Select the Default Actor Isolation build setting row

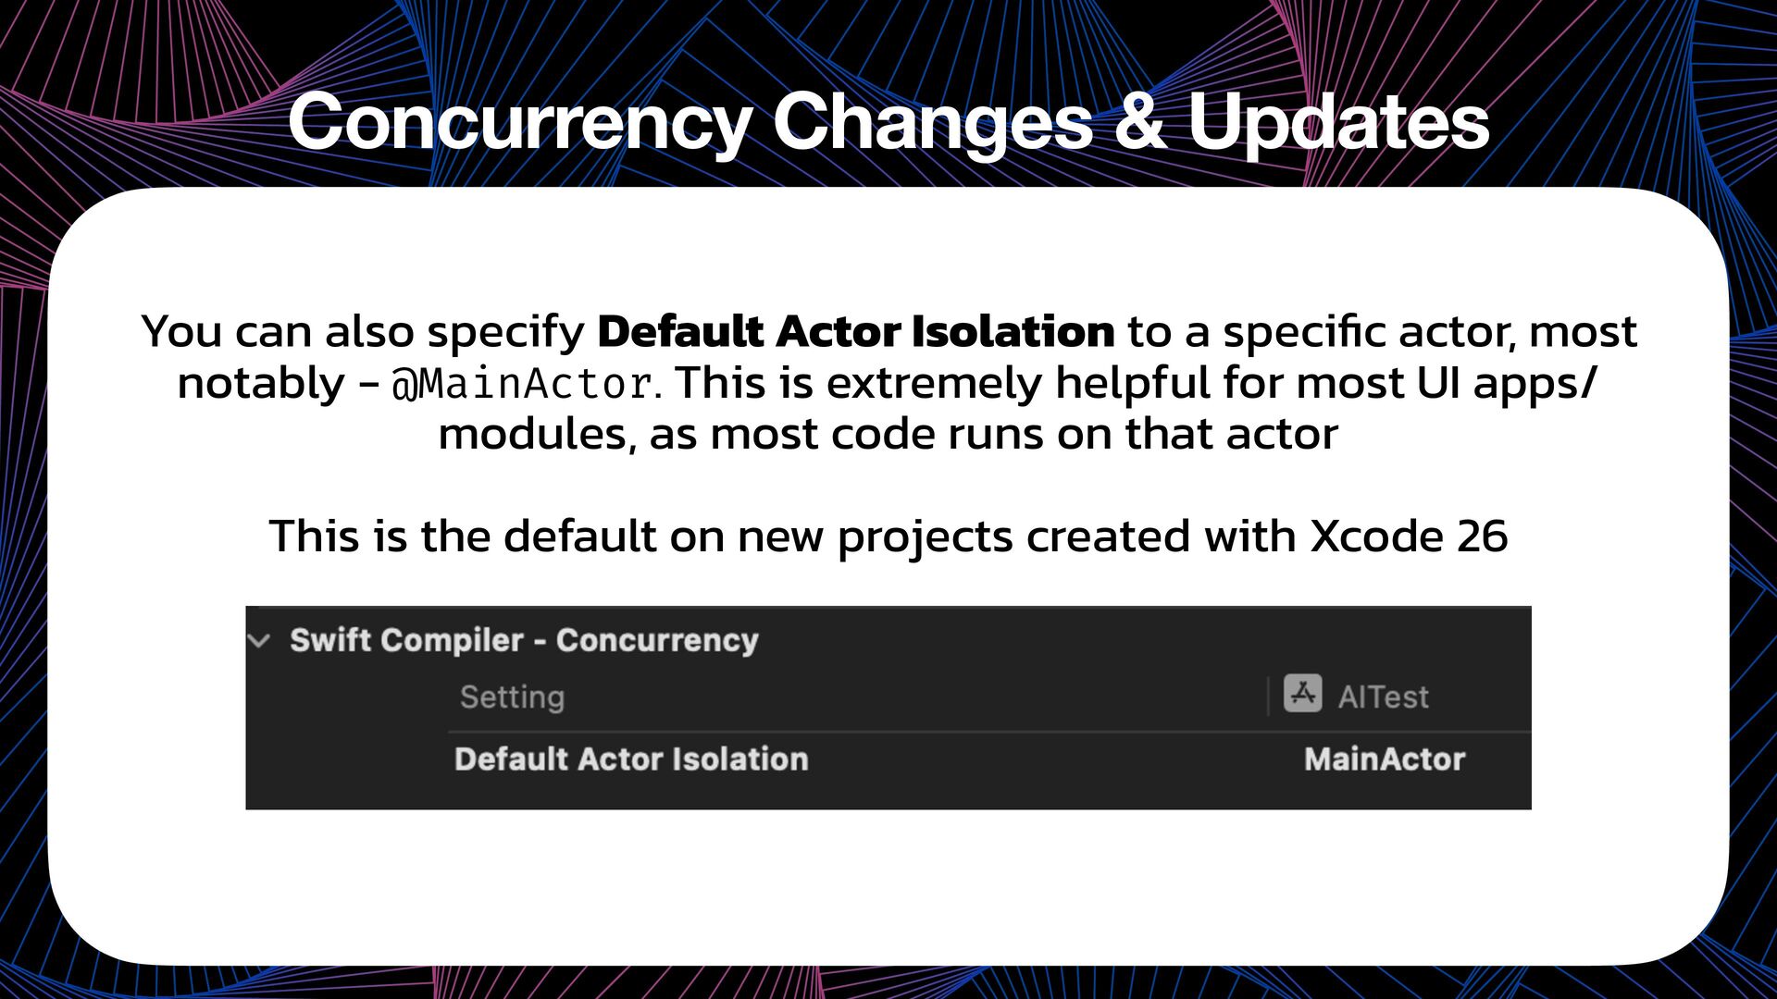[x=989, y=759]
